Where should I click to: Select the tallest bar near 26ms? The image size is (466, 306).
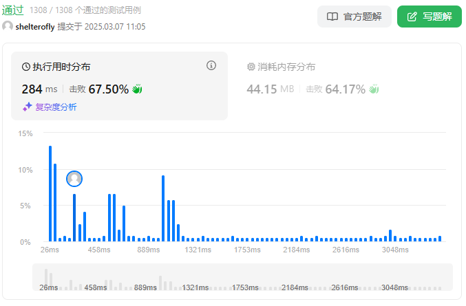pos(50,193)
